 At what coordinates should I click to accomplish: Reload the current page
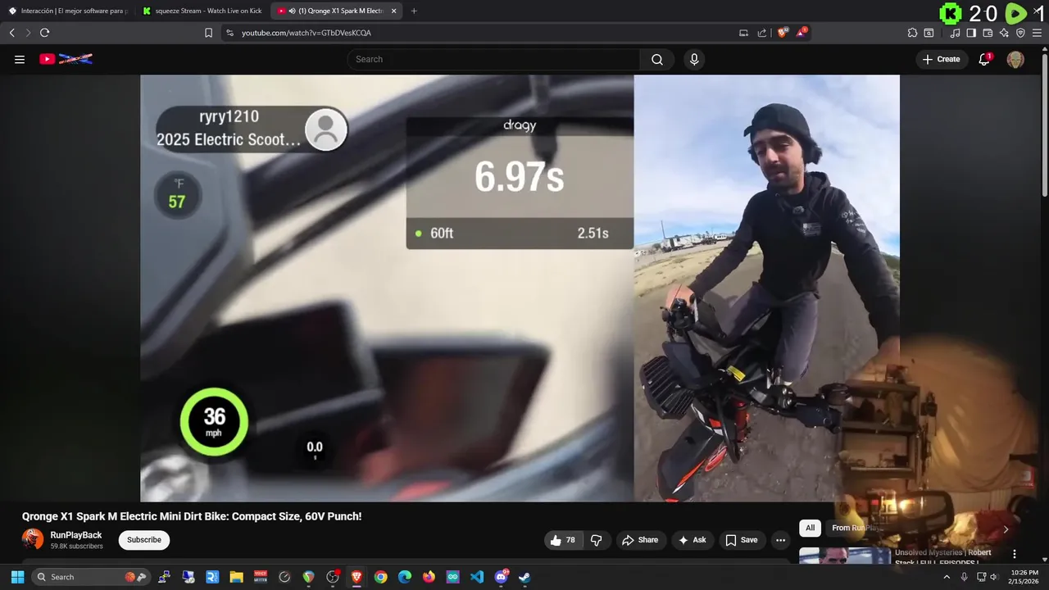pos(44,33)
